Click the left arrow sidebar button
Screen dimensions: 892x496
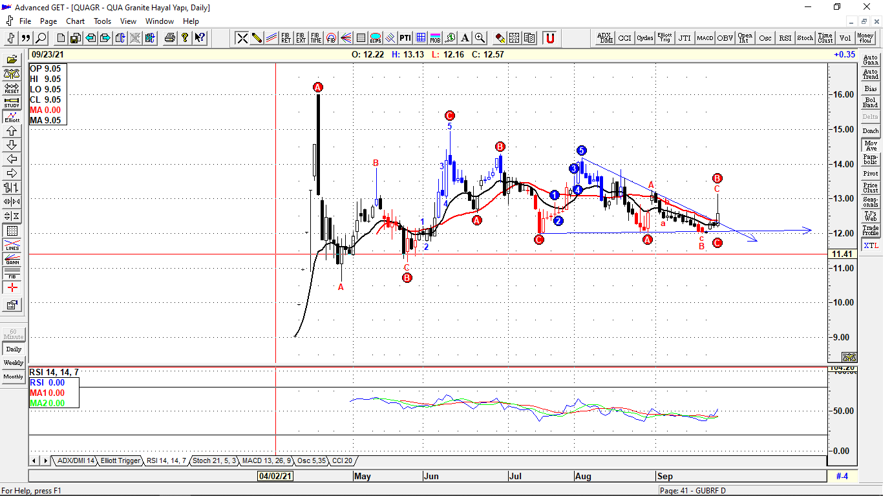[x=12, y=160]
